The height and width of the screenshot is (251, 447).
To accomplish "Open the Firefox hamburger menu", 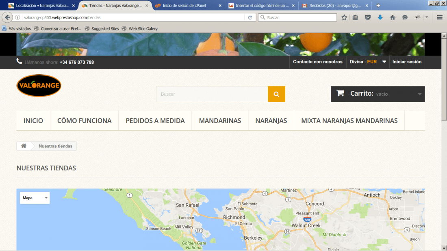I will (x=440, y=17).
